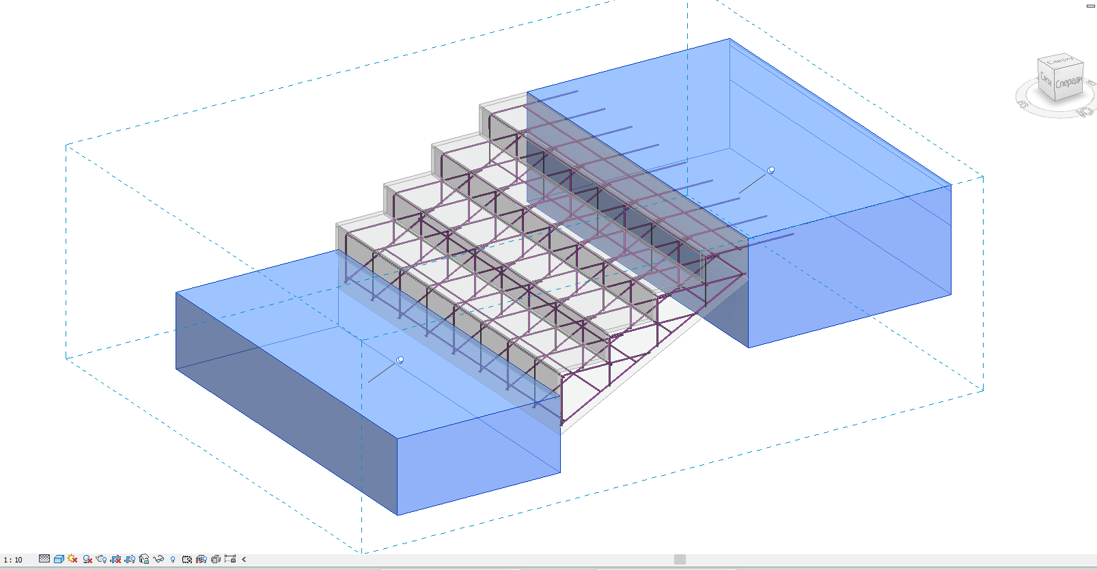
Task: Click the ViewCube top face
Action: coord(1061,61)
